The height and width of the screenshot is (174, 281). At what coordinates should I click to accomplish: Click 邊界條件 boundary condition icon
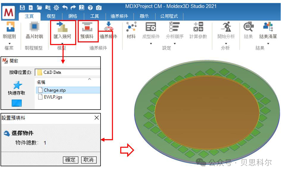(x=109, y=26)
